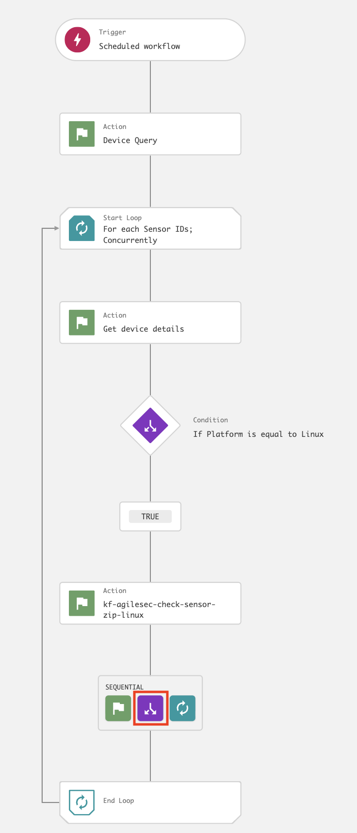The image size is (357, 833).
Task: Click the If Platform is equal to Linux text
Action: pyautogui.click(x=258, y=434)
